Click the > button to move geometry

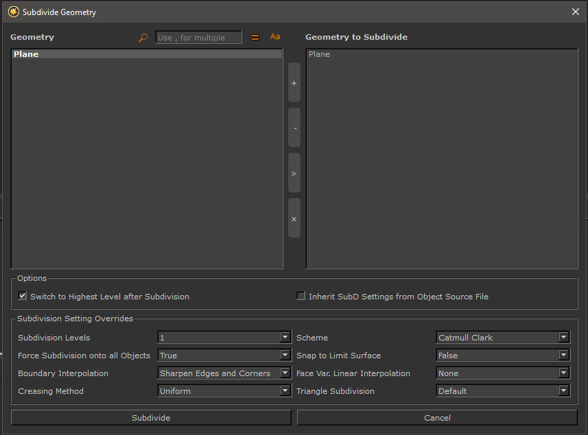294,173
